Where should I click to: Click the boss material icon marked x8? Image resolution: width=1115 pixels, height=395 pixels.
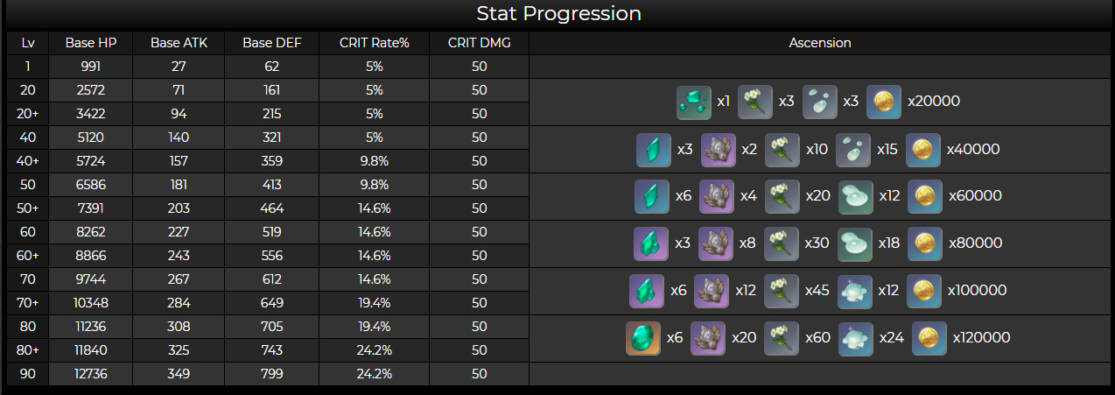pos(715,243)
